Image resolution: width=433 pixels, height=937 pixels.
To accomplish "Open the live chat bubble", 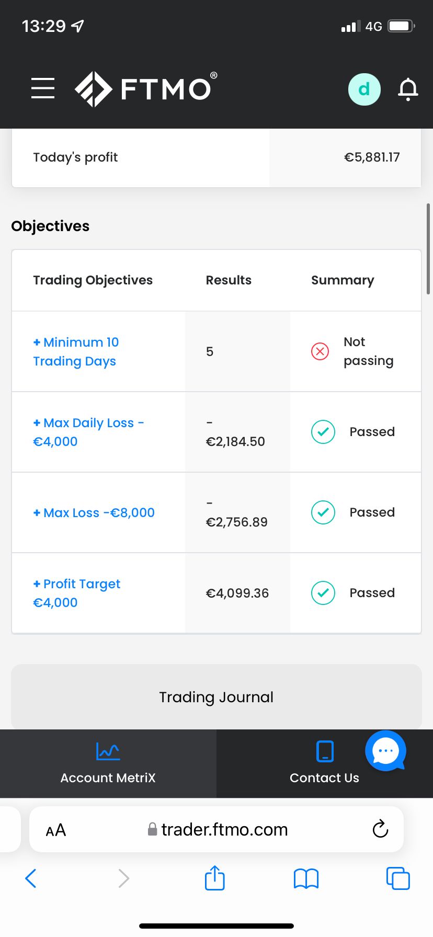I will pyautogui.click(x=386, y=751).
